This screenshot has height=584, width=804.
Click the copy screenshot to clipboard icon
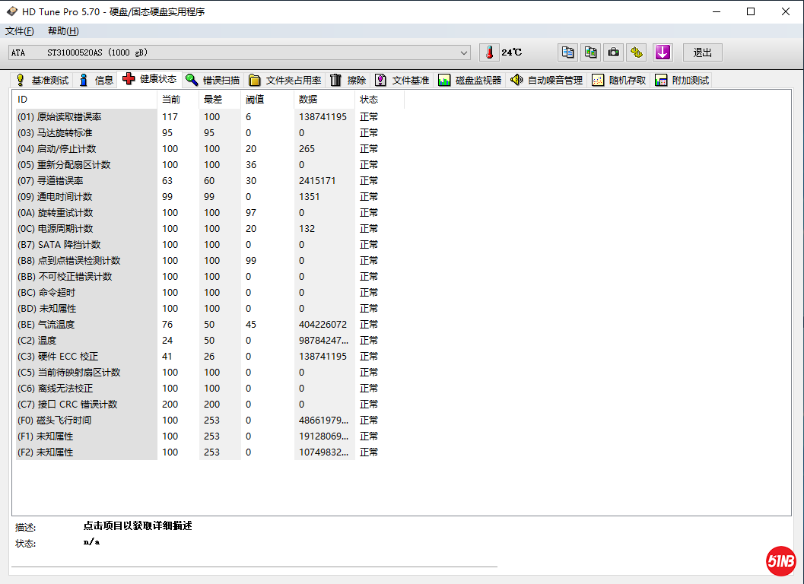click(x=590, y=52)
